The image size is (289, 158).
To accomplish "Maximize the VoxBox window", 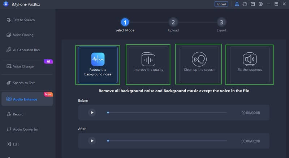I will tap(276, 4).
